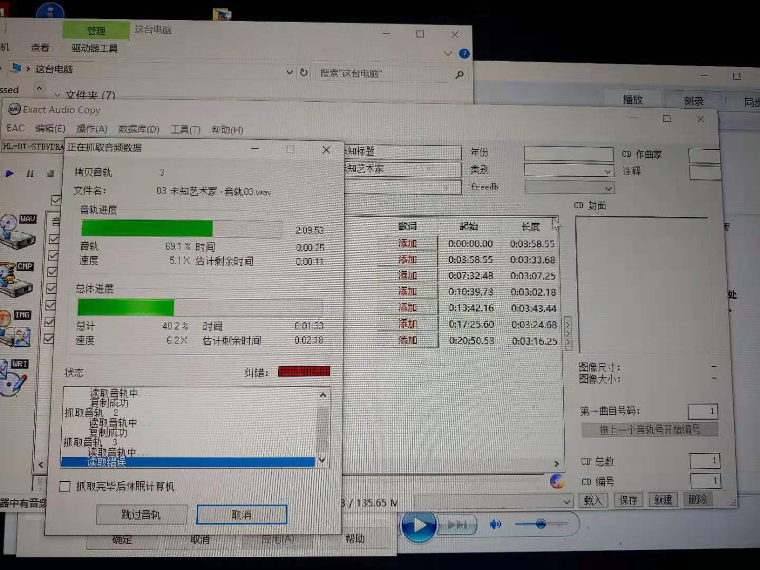This screenshot has height=570, width=760.
Task: Click the WAV copy uncompressed icon
Action: [17, 231]
